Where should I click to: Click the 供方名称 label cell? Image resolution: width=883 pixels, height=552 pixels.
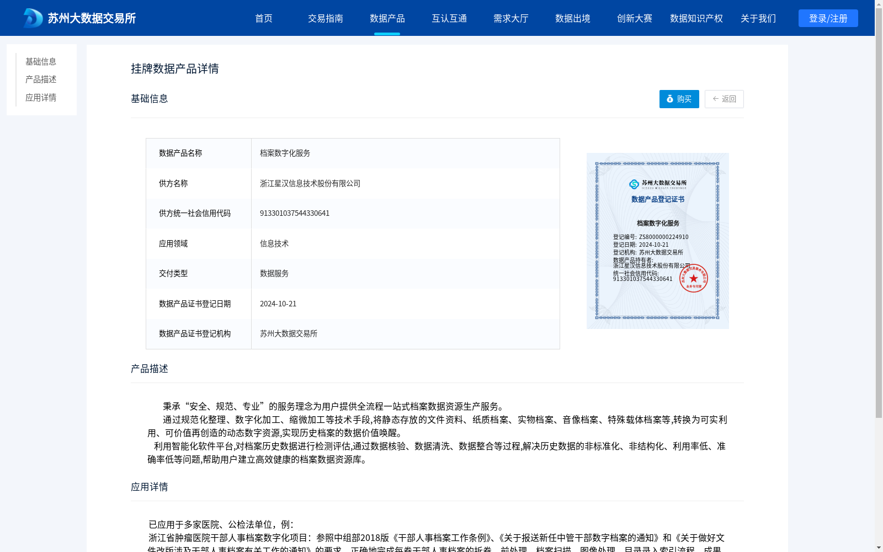coord(199,183)
